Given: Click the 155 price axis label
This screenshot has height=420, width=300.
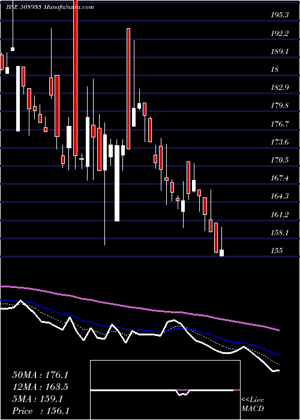Looking at the screenshot, I should [x=277, y=250].
